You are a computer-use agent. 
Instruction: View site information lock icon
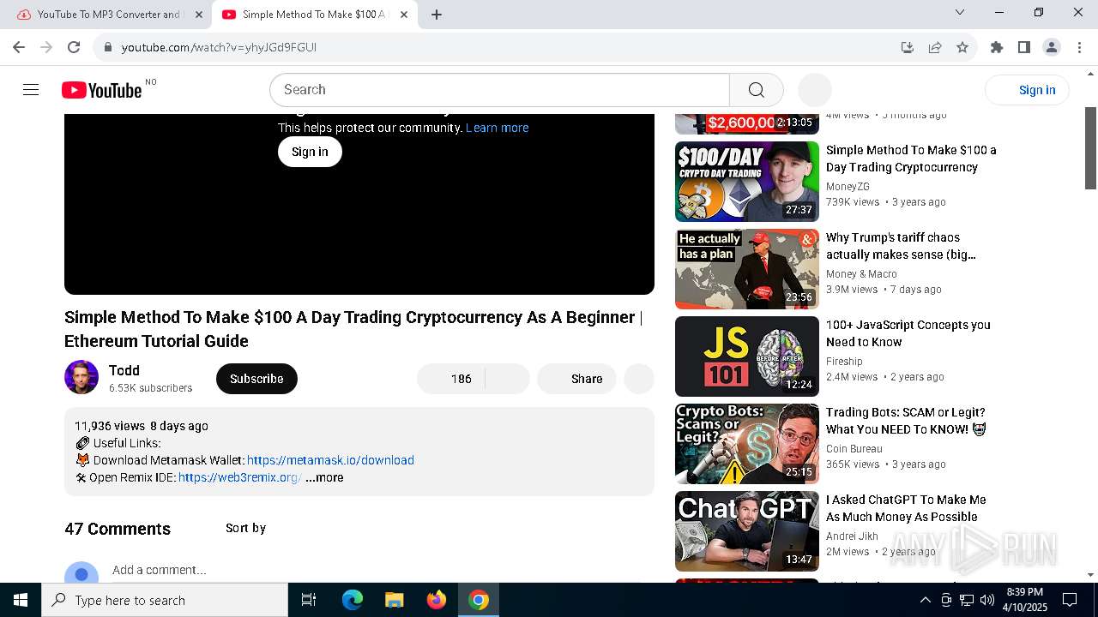tap(108, 47)
